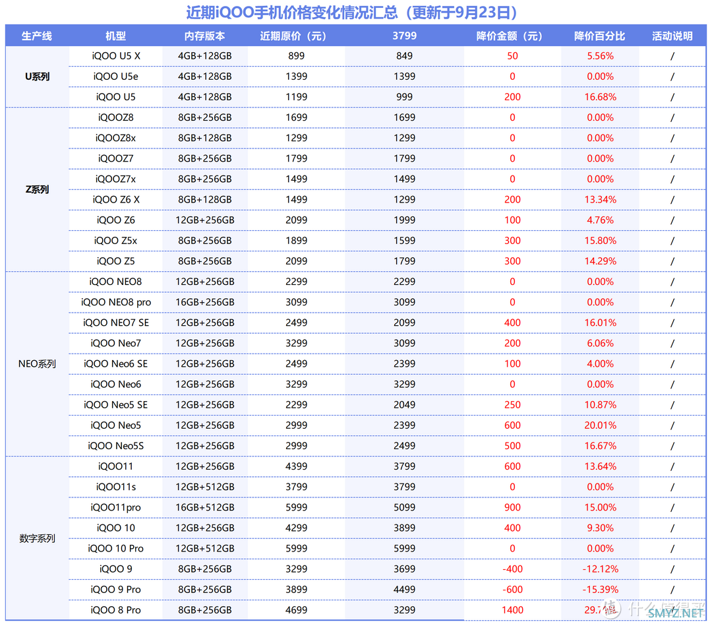
Task: Select the original price 899 cell
Action: 296,56
